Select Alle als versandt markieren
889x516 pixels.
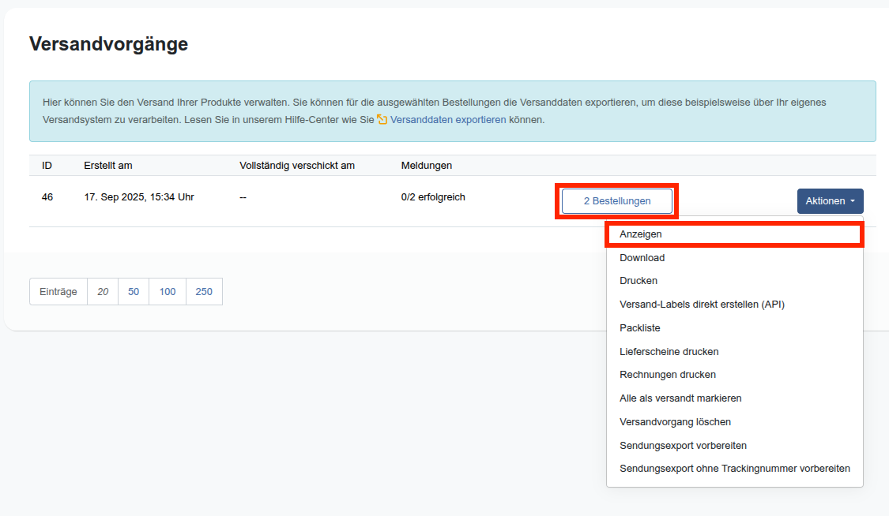[735, 398]
